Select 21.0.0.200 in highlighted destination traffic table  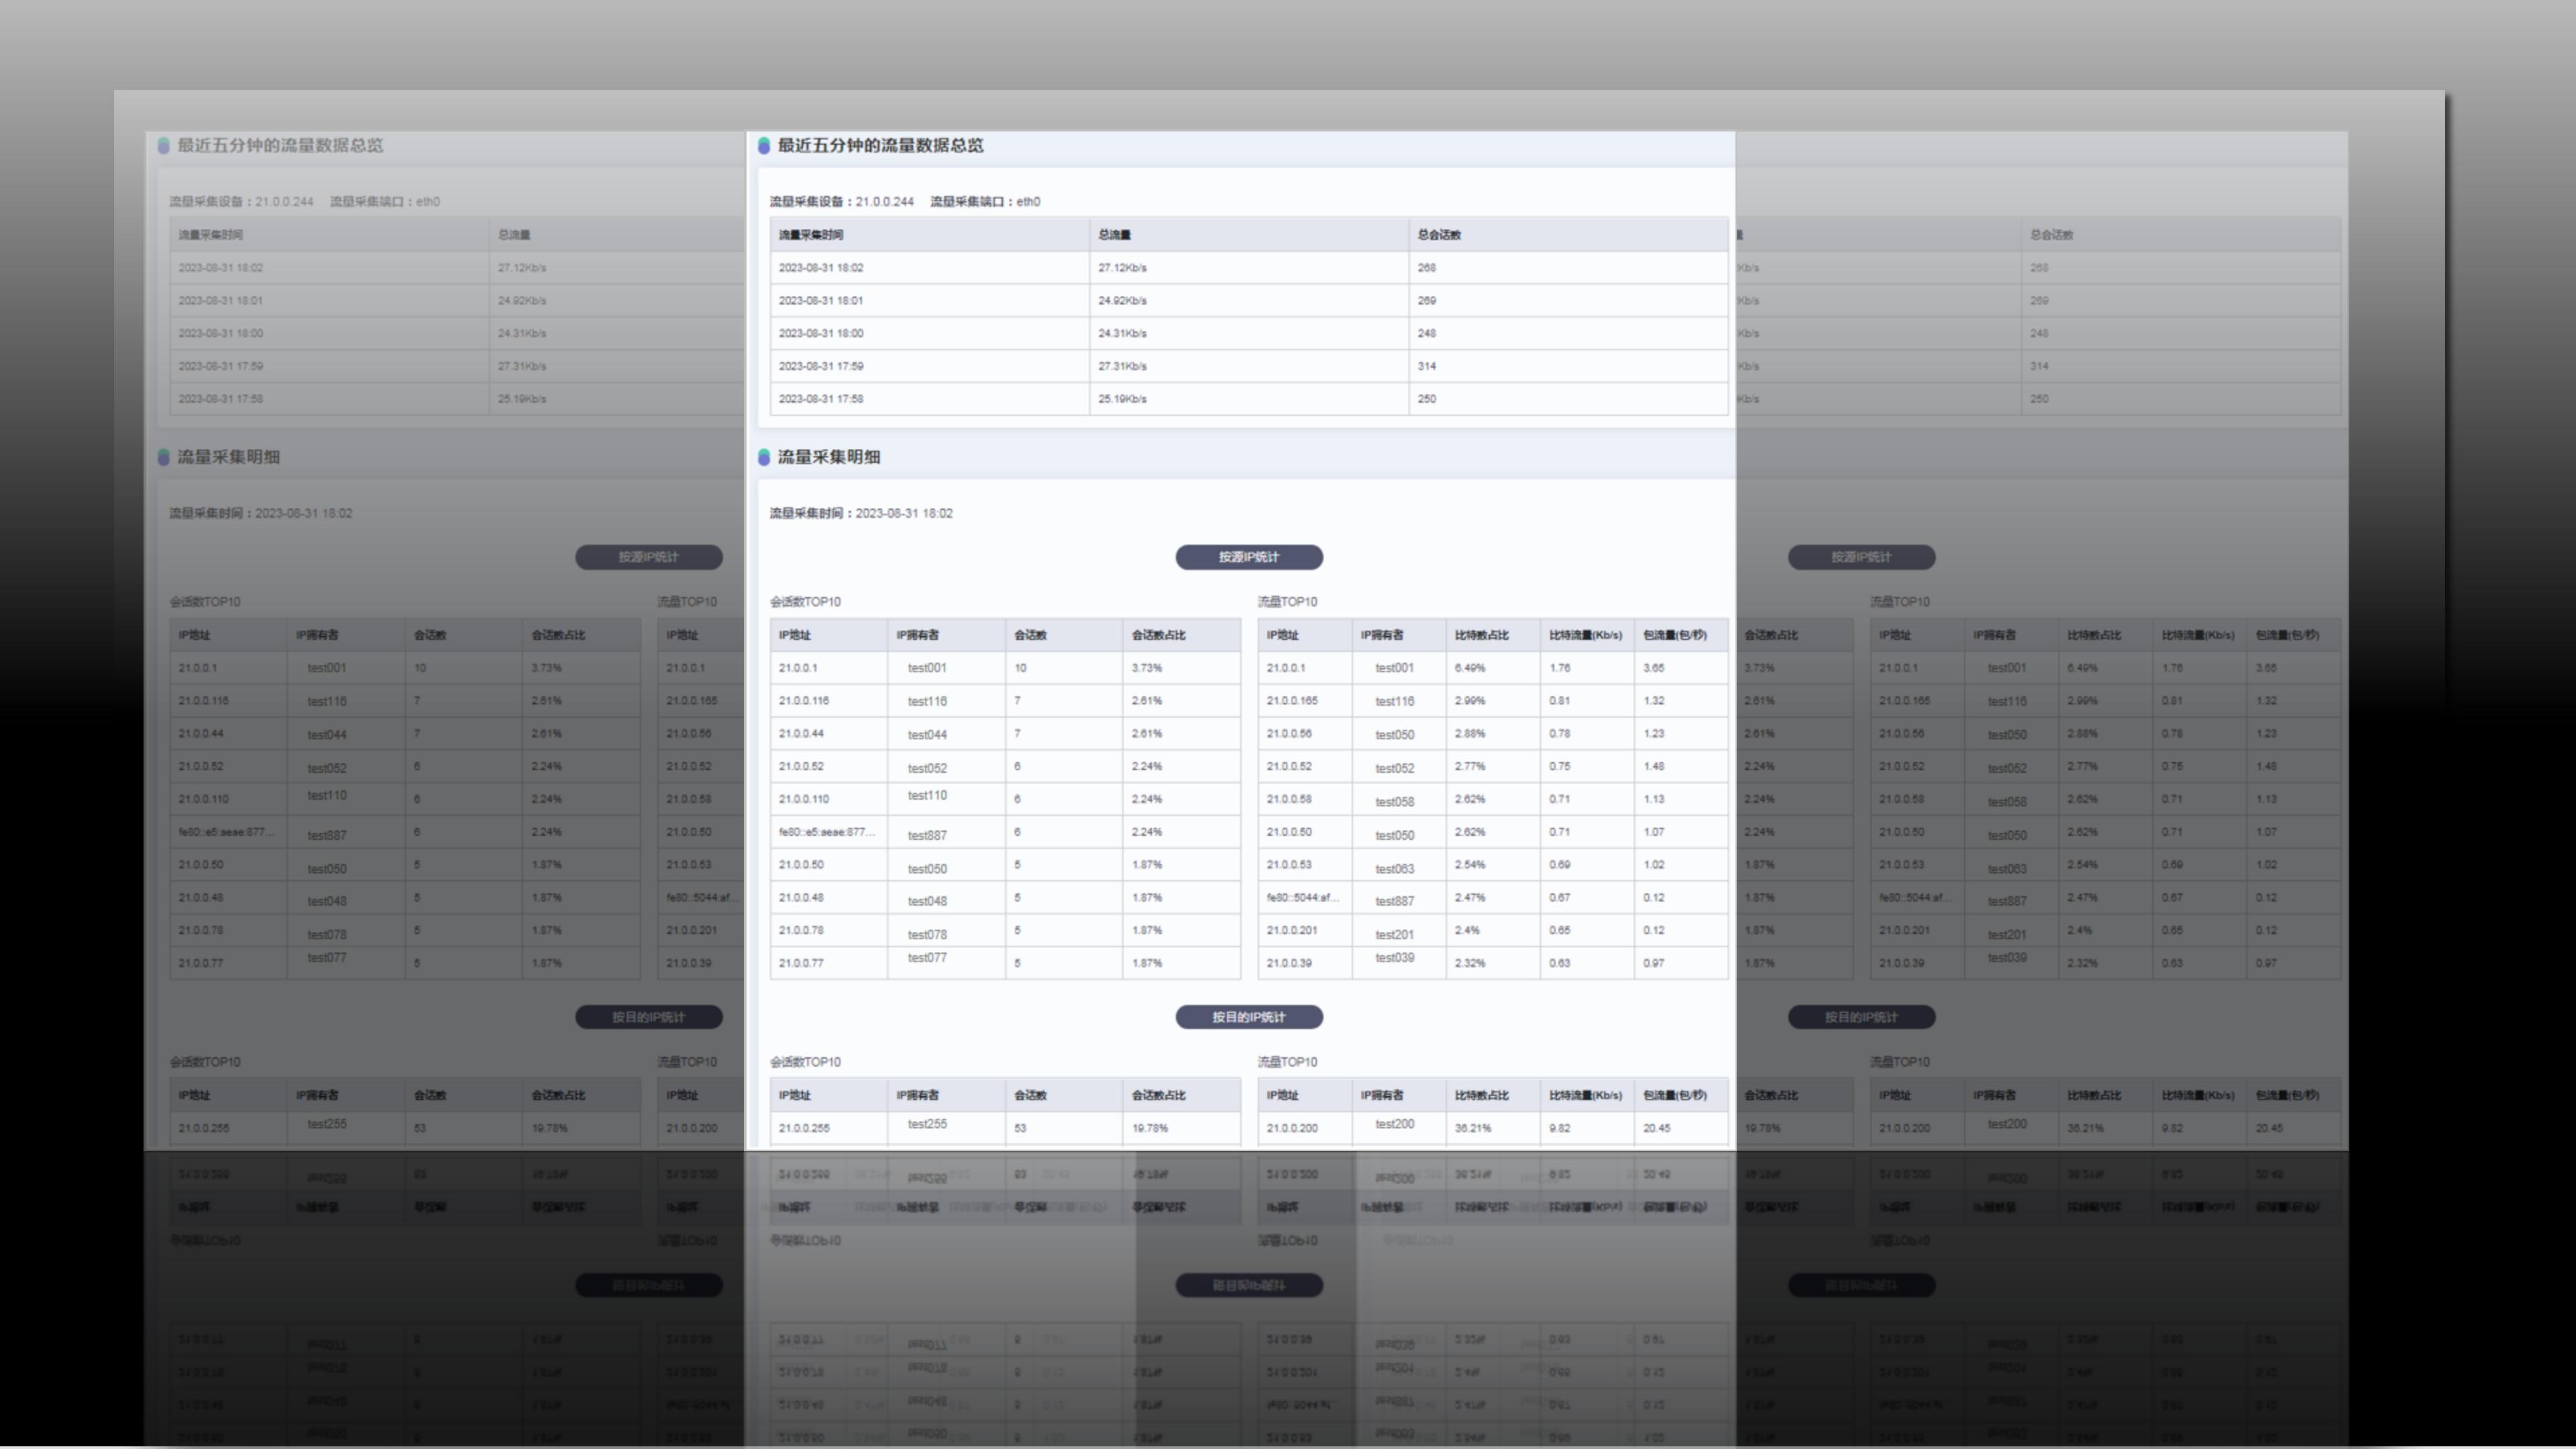click(1292, 1128)
